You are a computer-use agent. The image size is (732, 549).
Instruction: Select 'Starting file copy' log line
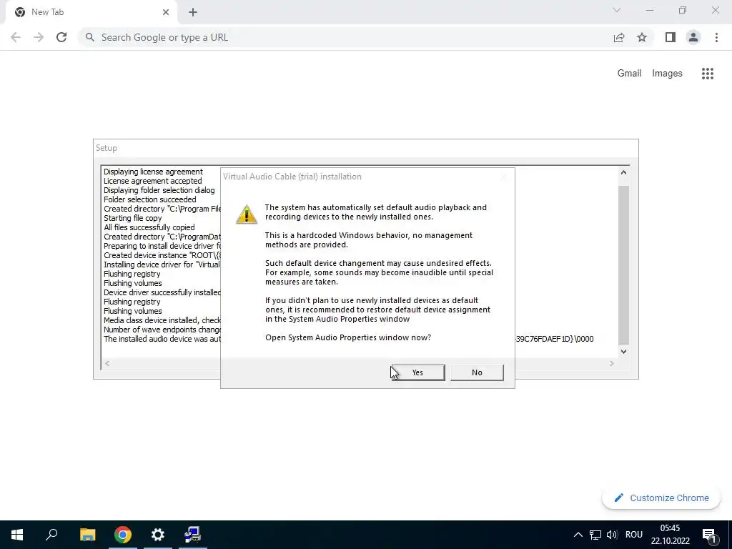(x=132, y=218)
